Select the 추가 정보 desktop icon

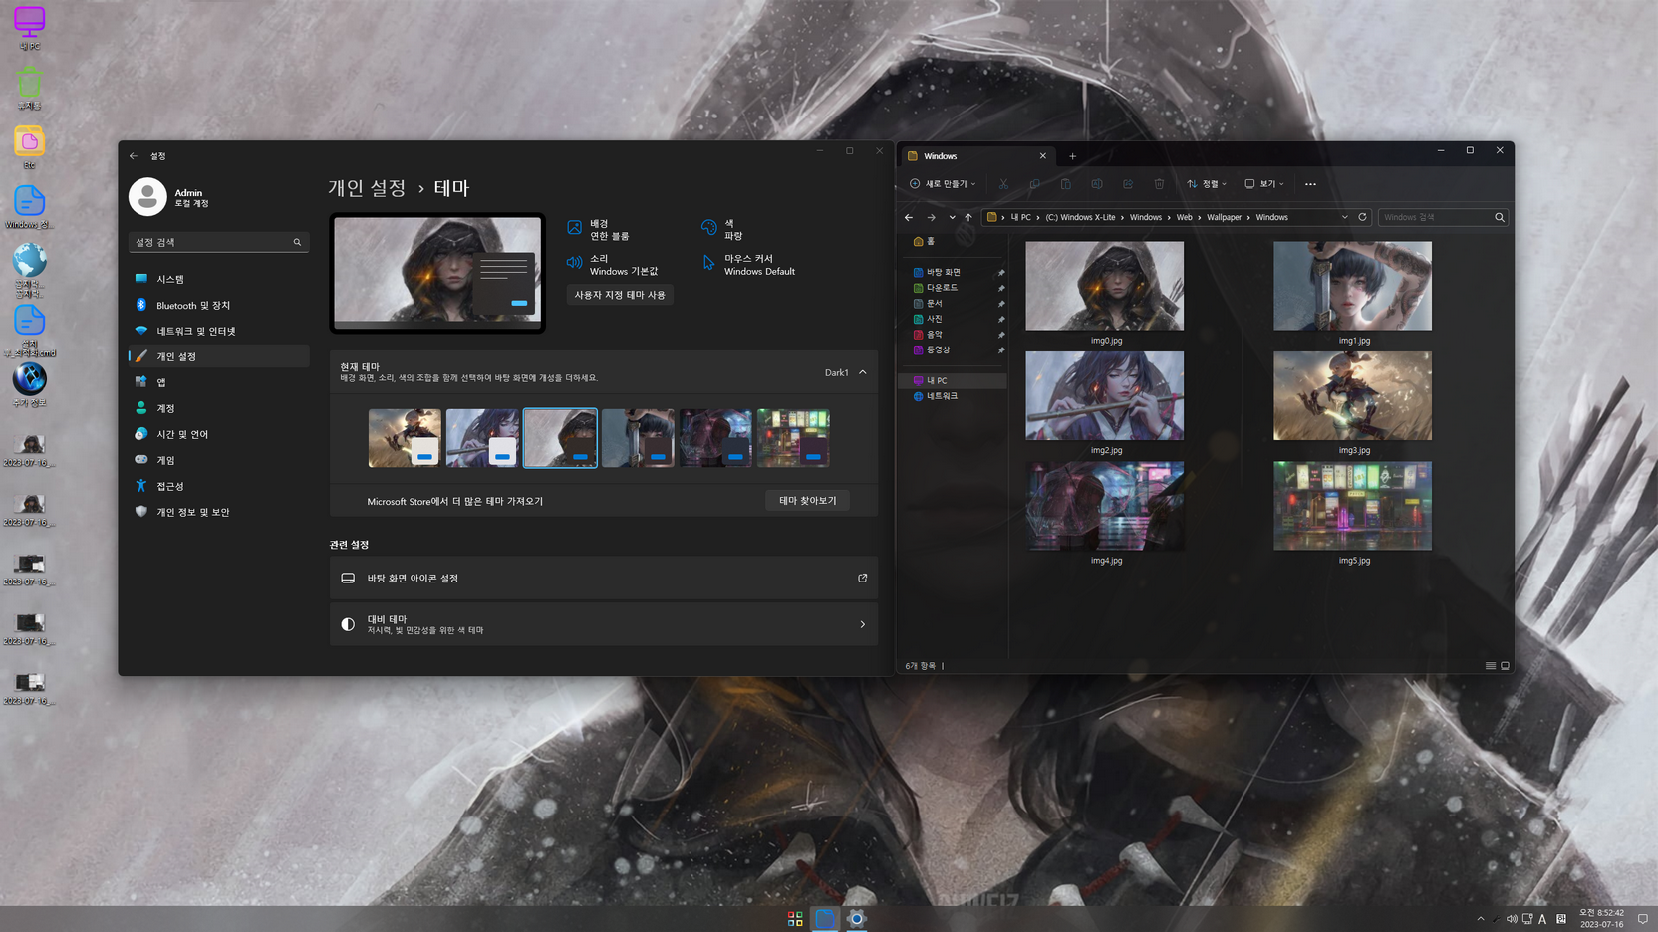[x=29, y=385]
